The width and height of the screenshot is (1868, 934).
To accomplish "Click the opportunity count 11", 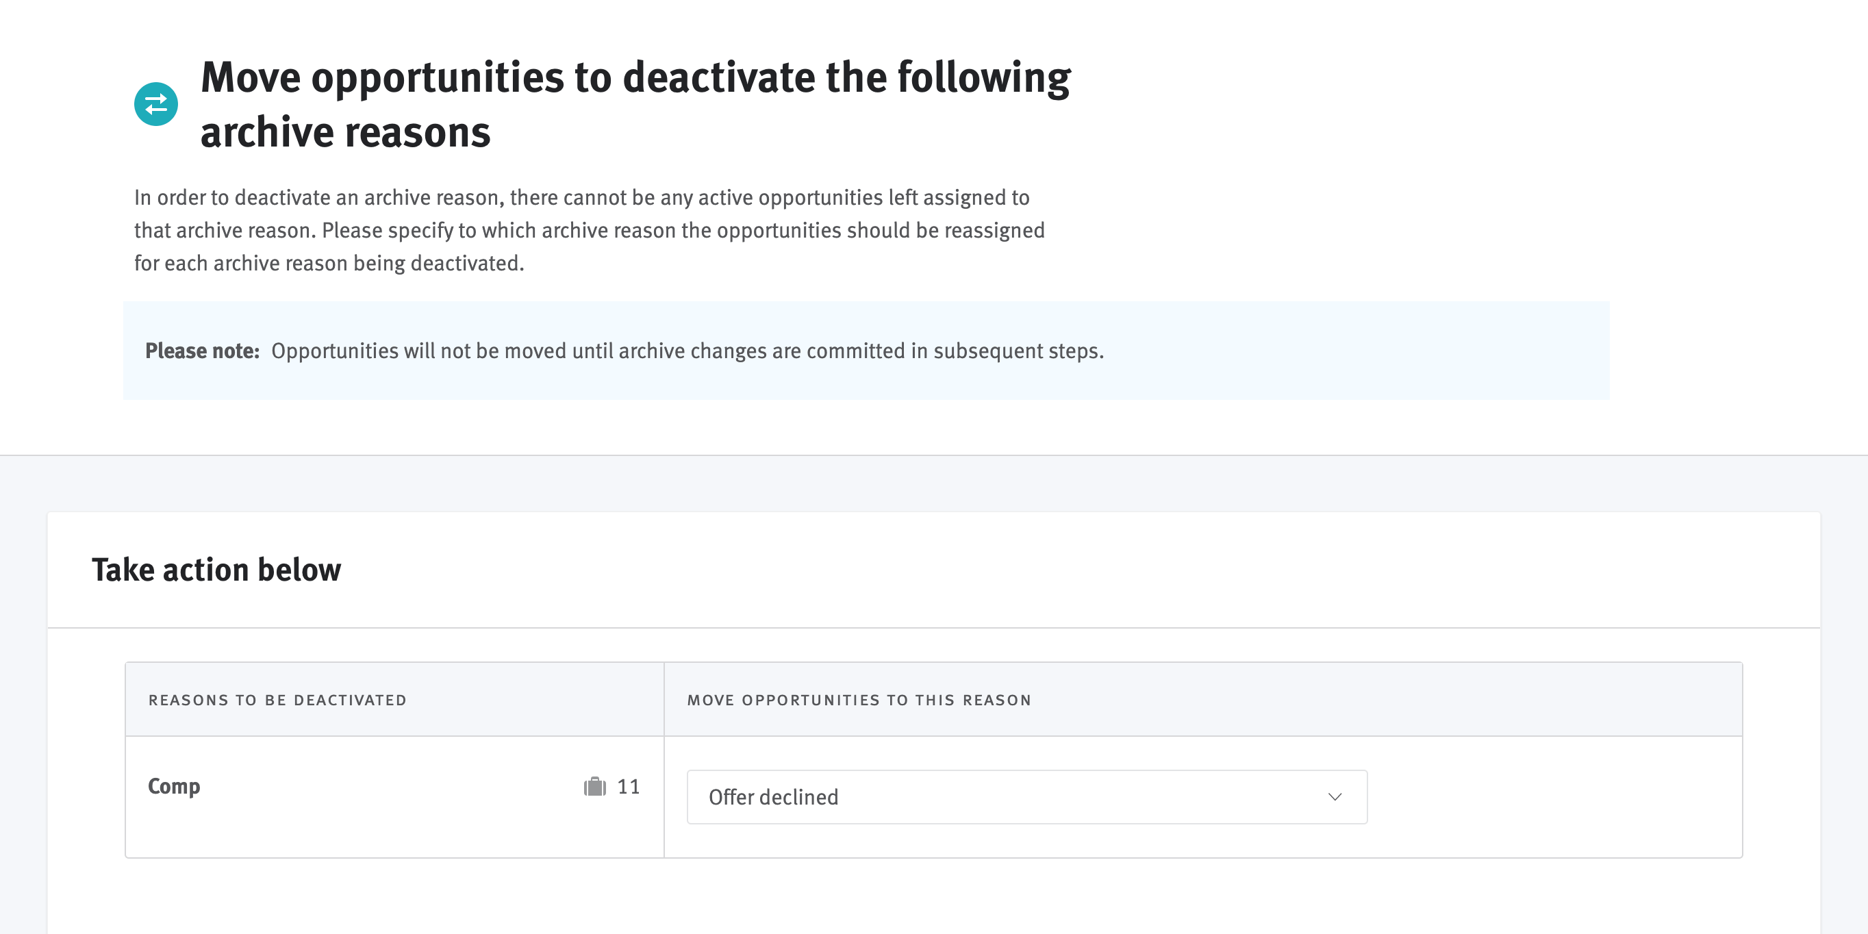I will point(628,785).
